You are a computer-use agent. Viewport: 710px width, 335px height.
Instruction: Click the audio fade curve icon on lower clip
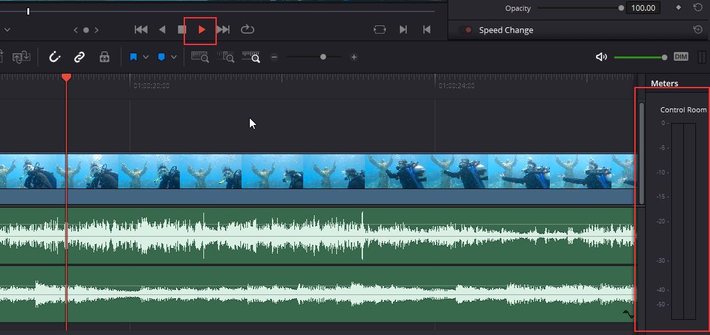point(628,314)
